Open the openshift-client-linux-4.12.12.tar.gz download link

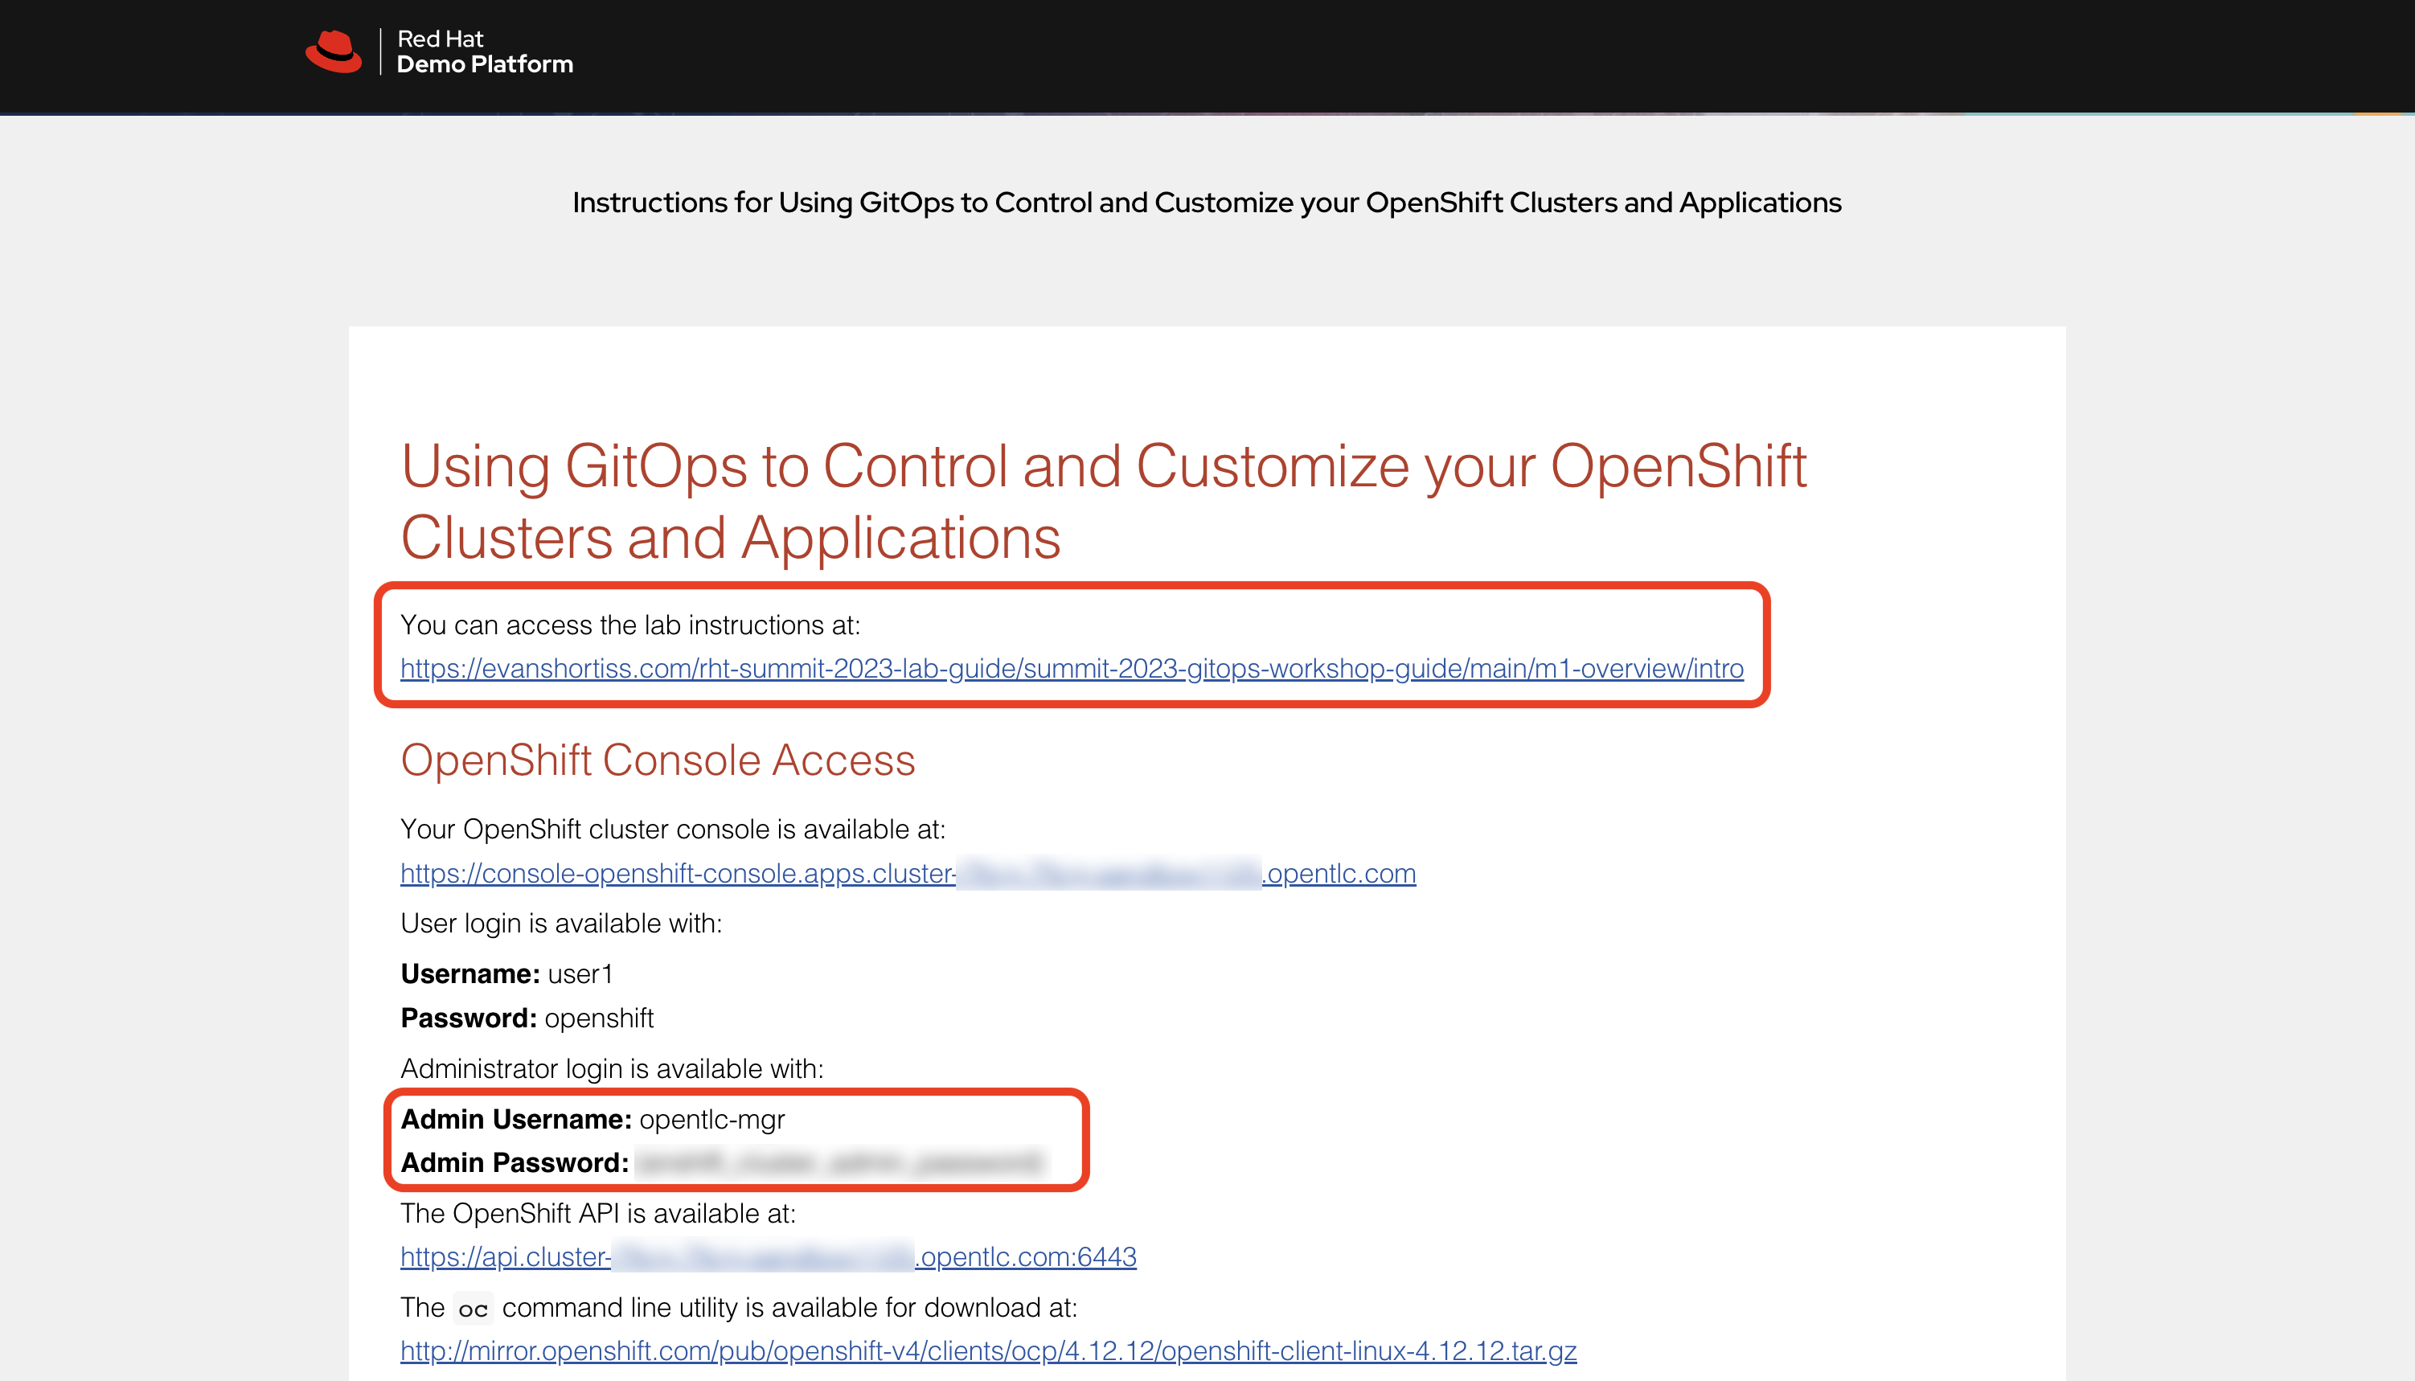point(988,1350)
